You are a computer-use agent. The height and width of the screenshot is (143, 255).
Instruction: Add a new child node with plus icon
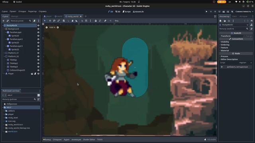pos(4,21)
